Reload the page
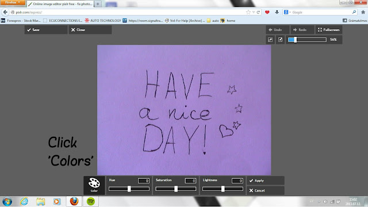 pyautogui.click(x=258, y=12)
